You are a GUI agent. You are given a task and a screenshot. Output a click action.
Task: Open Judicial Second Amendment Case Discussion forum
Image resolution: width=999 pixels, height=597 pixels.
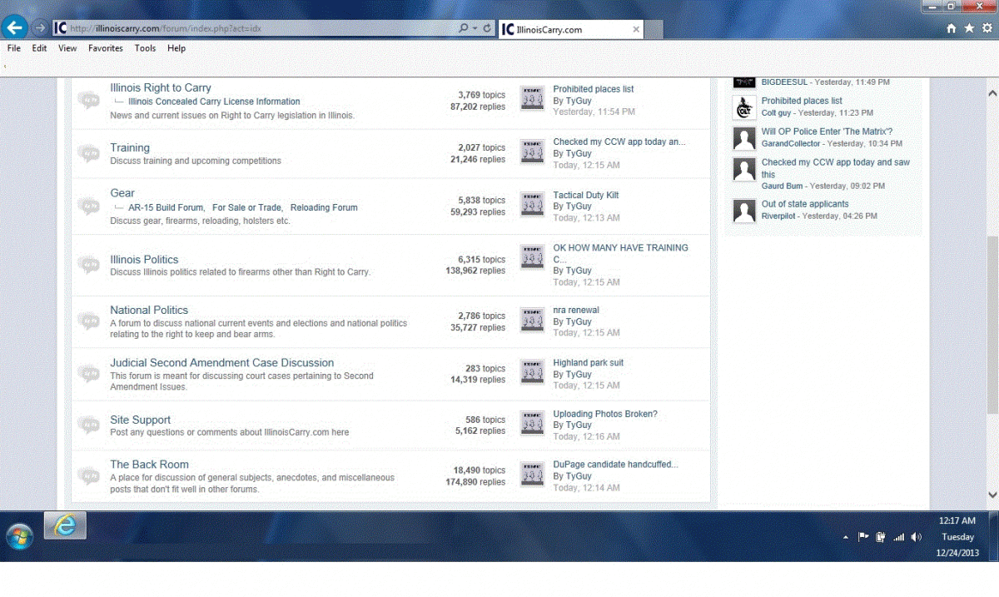click(222, 363)
